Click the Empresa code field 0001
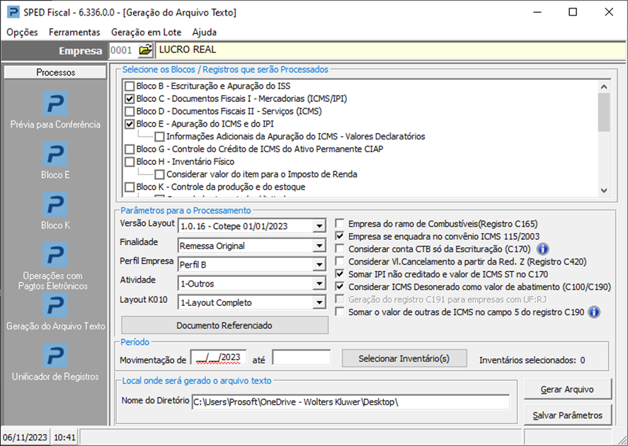Viewport: 628px width, 446px height. coord(123,50)
